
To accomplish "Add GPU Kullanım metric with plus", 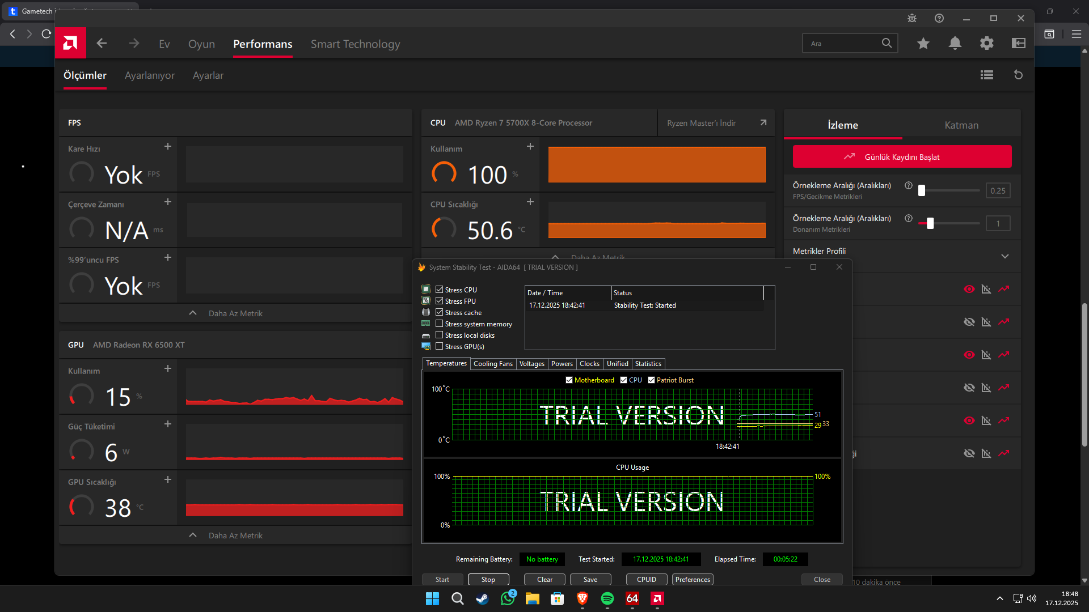I will click(168, 368).
